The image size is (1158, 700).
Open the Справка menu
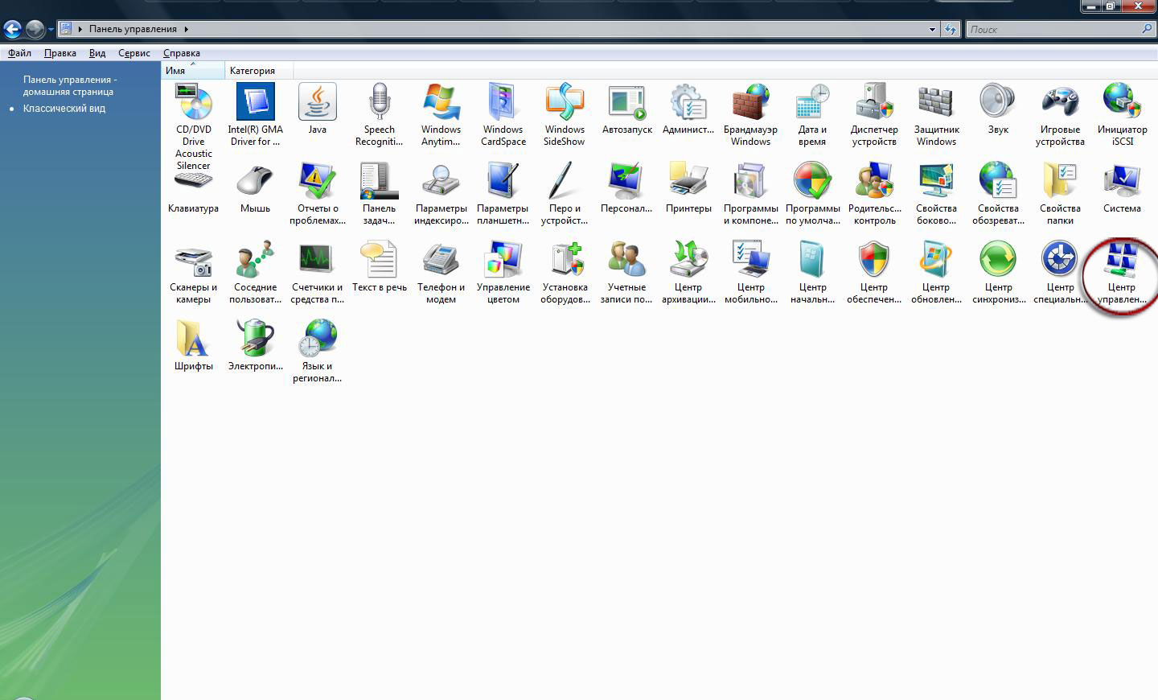pyautogui.click(x=182, y=53)
